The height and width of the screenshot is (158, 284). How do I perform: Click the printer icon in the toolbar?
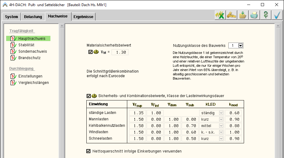pos(254,15)
